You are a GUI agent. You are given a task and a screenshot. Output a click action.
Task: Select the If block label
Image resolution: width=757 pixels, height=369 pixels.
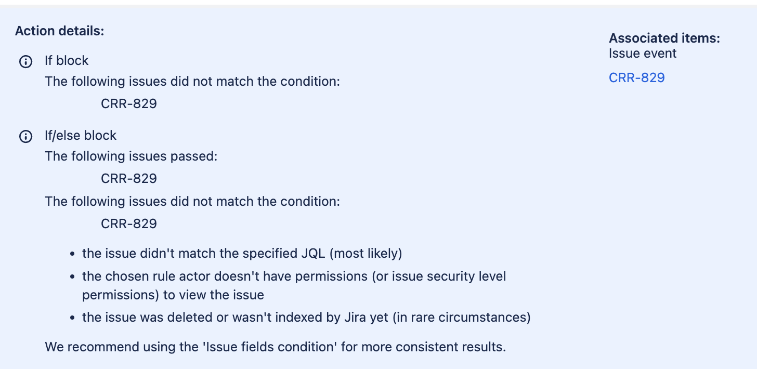(66, 60)
